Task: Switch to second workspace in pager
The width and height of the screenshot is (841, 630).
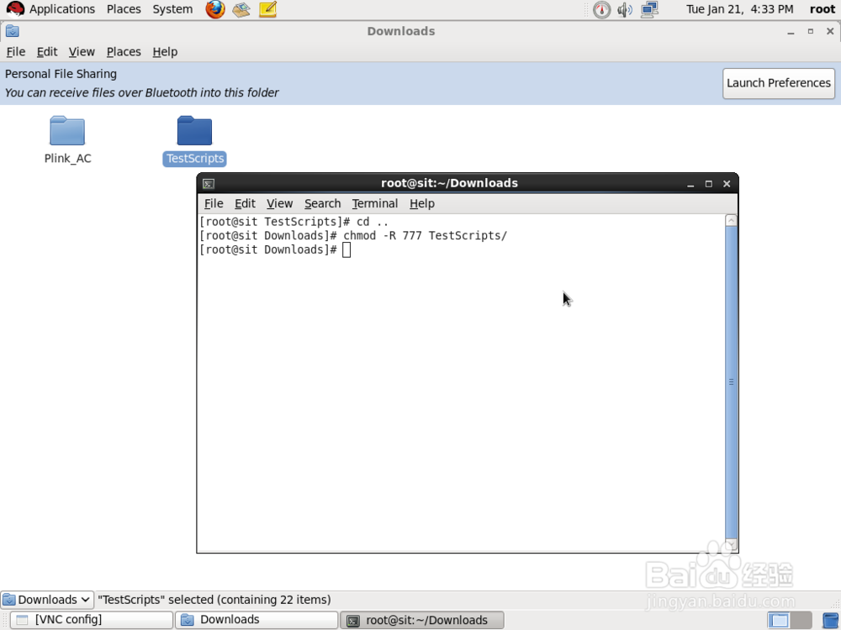Action: [801, 620]
